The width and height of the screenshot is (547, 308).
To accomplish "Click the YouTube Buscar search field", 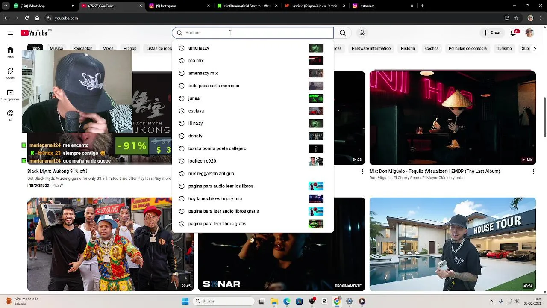I will coord(253,33).
